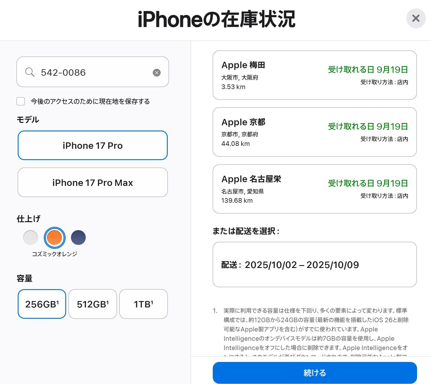
Task: Select iPhone 17 Pro model
Action: point(93,145)
